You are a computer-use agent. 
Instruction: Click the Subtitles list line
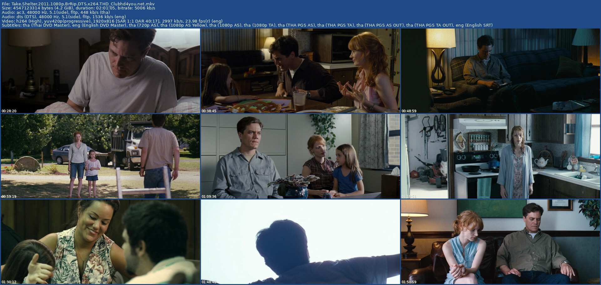tap(247, 25)
